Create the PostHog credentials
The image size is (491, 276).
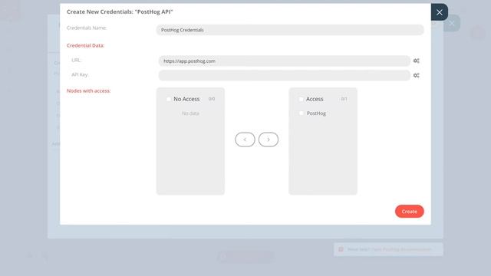pos(409,212)
